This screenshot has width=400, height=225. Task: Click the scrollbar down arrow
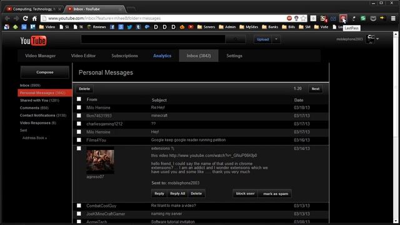[x=396, y=221]
